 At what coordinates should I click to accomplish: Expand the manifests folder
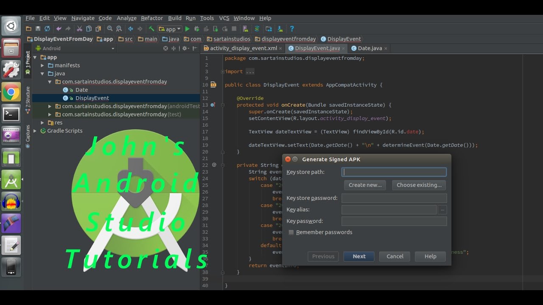pos(42,65)
